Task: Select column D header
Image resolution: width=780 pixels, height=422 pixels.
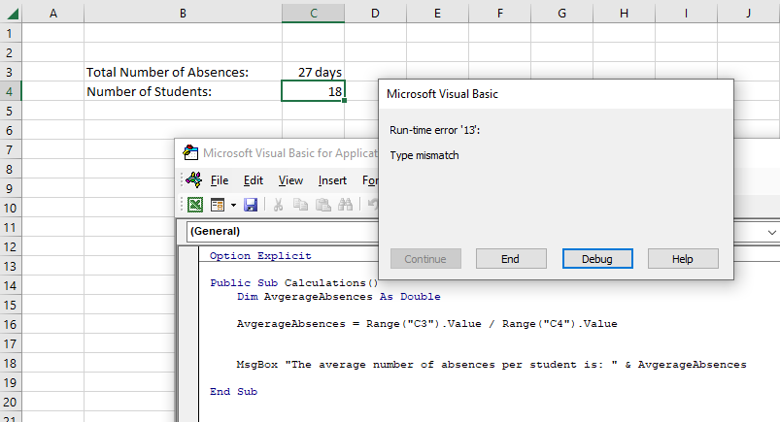Action: coord(376,14)
